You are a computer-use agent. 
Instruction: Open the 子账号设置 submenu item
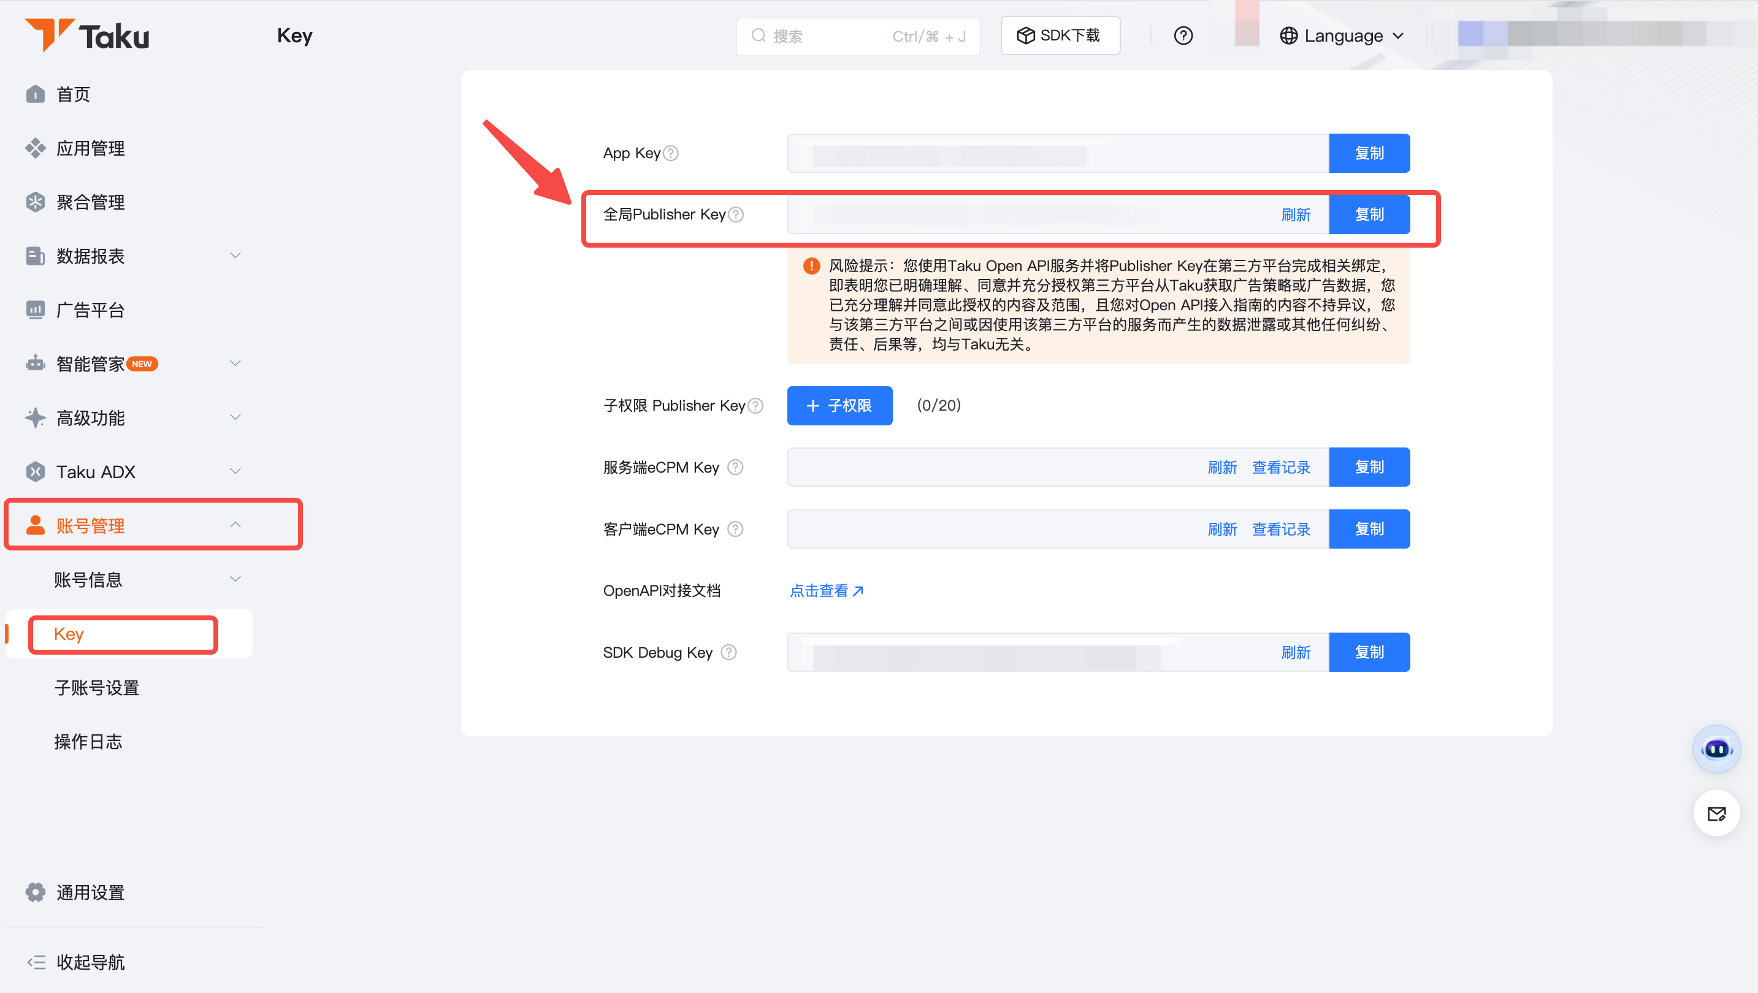97,688
